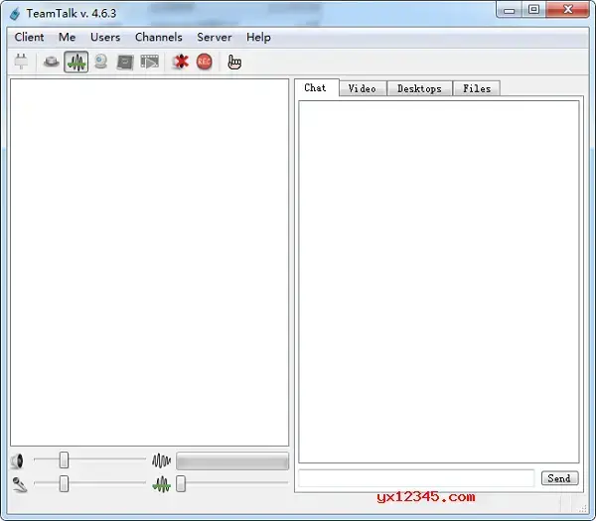The image size is (596, 521).
Task: Click the Connect plug icon in toolbar
Action: [21, 62]
